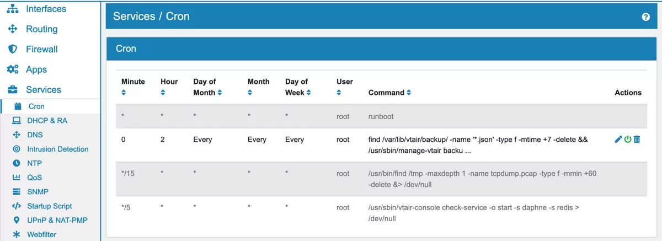Screen dimensions: 662x241
Task: Select the QoS sidebar entry
Action: click(x=35, y=178)
